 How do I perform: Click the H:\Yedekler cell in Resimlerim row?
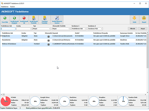[79, 40]
